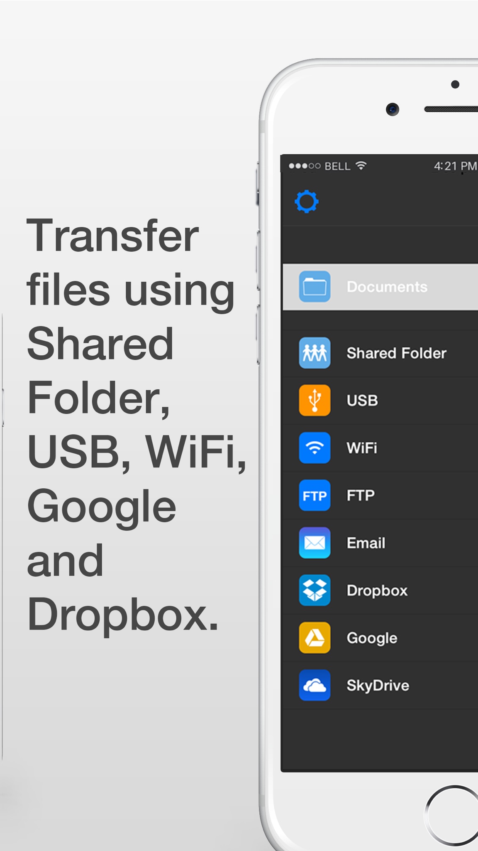
Task: Tap the Shared Folder people icon
Action: [x=315, y=353]
